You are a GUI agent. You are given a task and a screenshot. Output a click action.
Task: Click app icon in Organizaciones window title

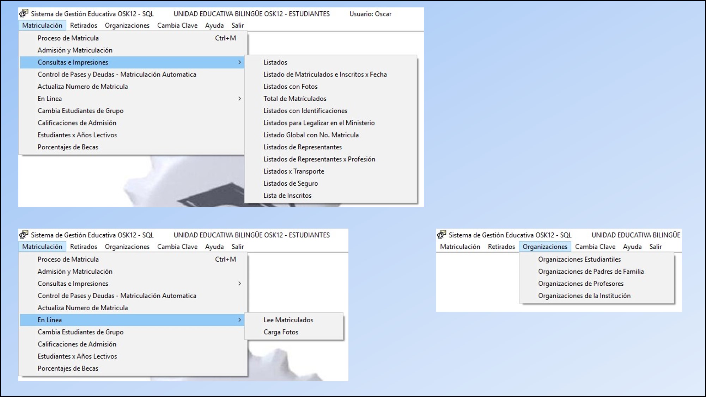(442, 235)
